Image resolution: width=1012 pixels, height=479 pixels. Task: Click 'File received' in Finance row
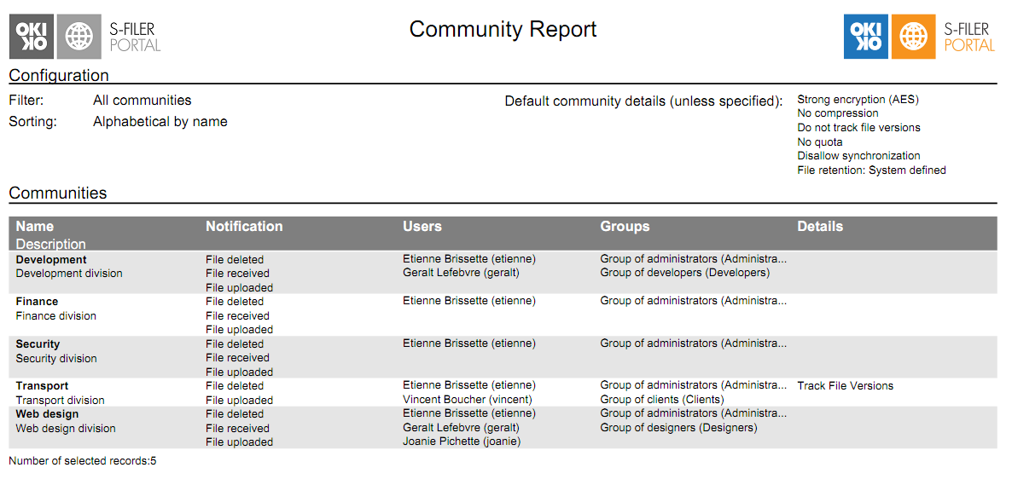pos(237,316)
